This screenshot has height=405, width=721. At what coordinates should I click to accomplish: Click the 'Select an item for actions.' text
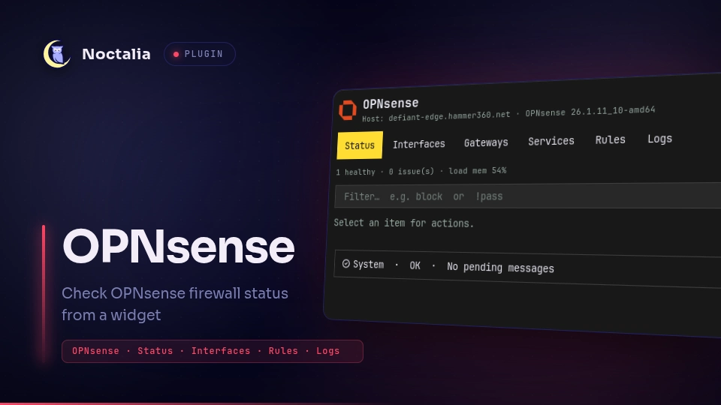click(404, 223)
